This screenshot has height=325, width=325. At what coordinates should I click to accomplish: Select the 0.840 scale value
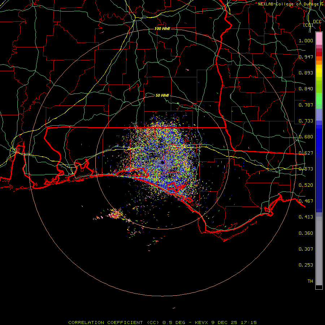tap(306, 89)
